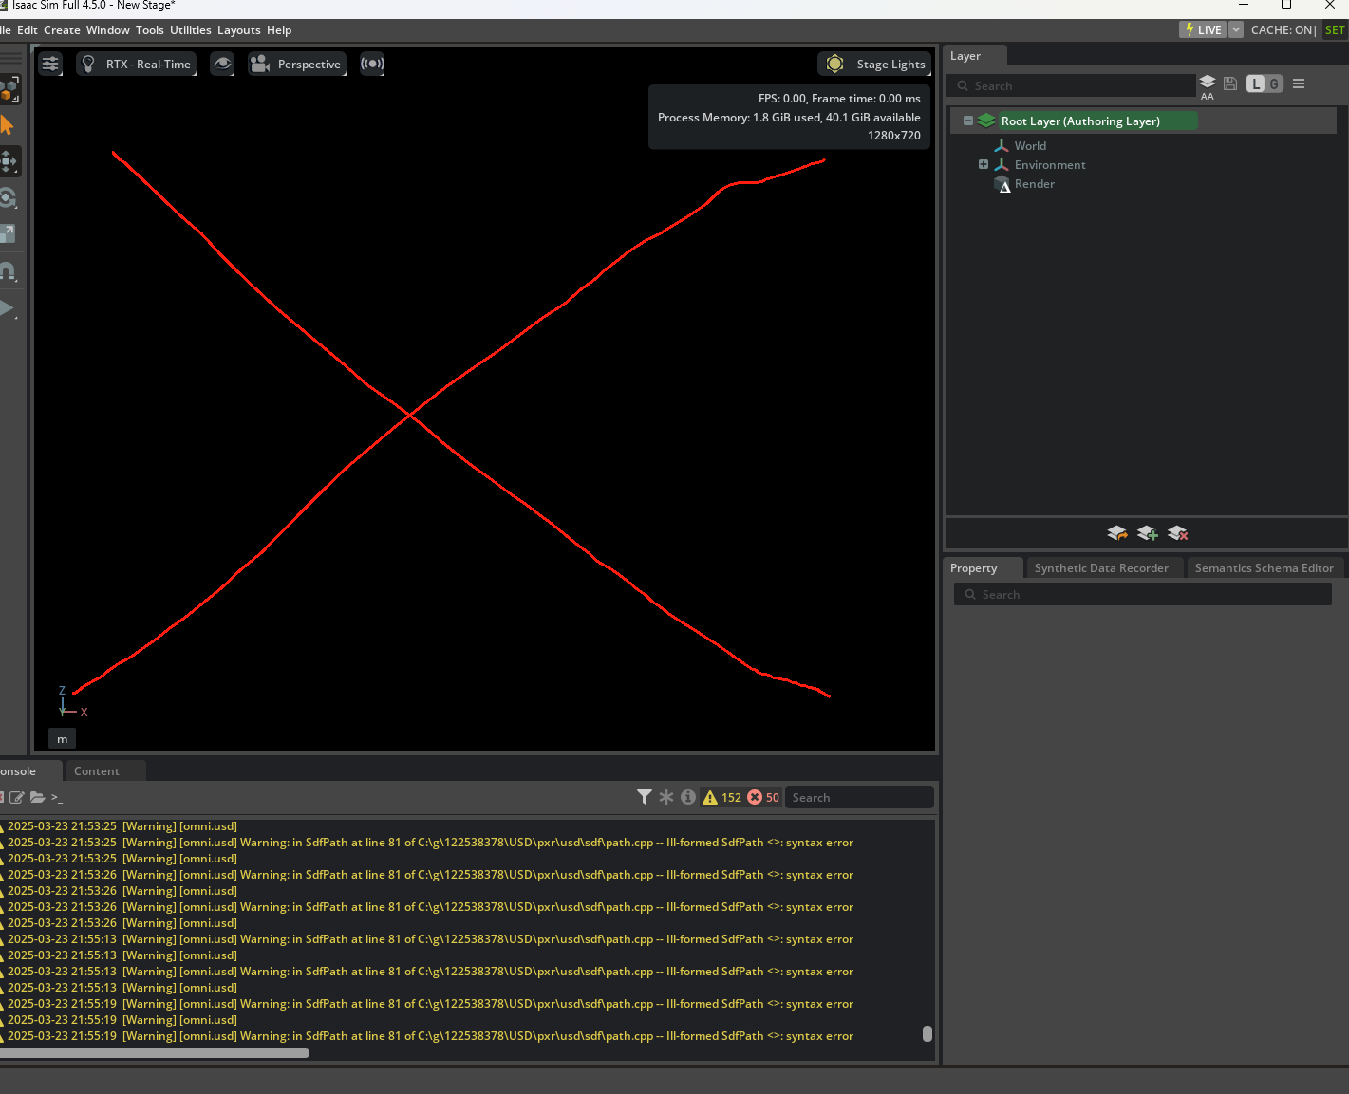Switch to the Synthetic Data Recorder tab
This screenshot has width=1349, height=1094.
pos(1101,568)
